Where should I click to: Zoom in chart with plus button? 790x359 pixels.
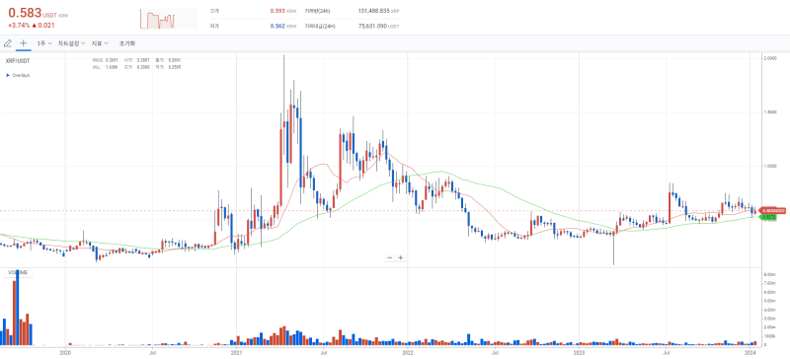(401, 257)
